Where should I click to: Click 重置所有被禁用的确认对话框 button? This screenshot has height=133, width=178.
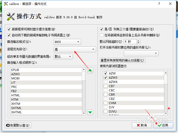pyautogui.click(x=122, y=60)
